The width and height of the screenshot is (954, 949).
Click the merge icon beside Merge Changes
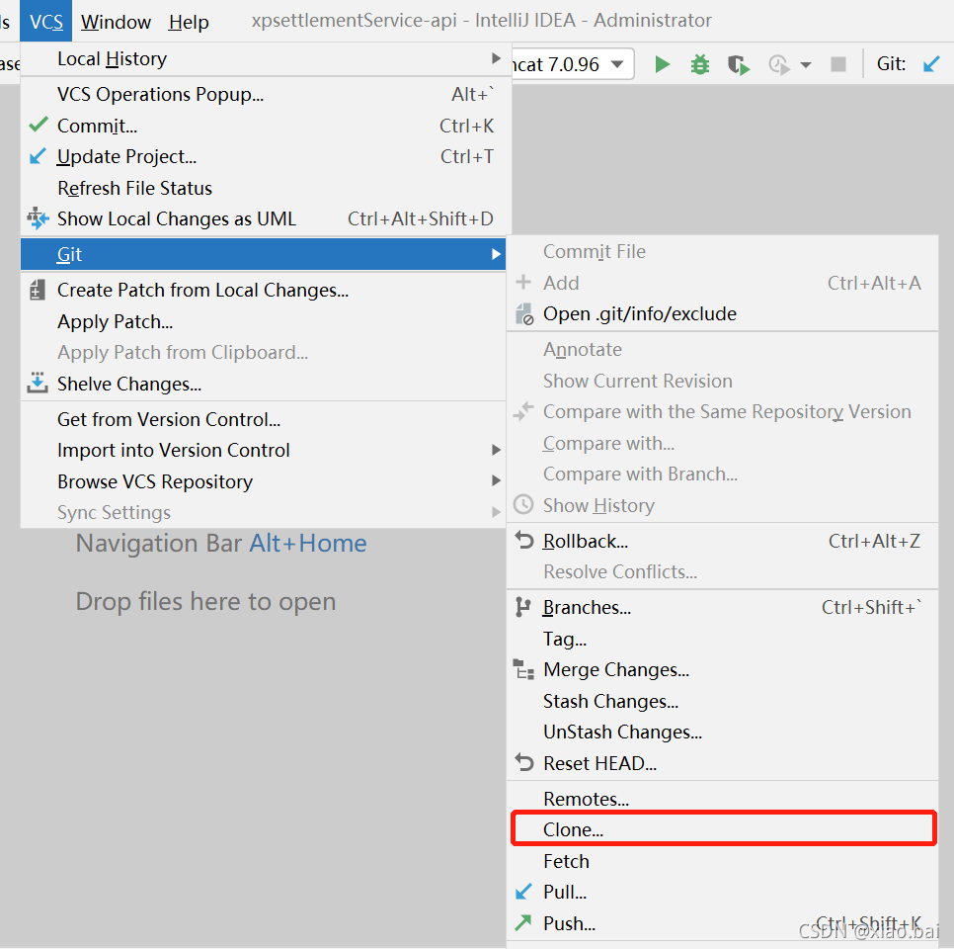[x=523, y=669]
